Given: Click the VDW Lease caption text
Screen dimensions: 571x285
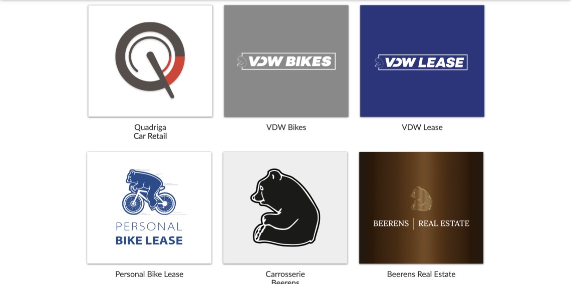Looking at the screenshot, I should point(422,127).
